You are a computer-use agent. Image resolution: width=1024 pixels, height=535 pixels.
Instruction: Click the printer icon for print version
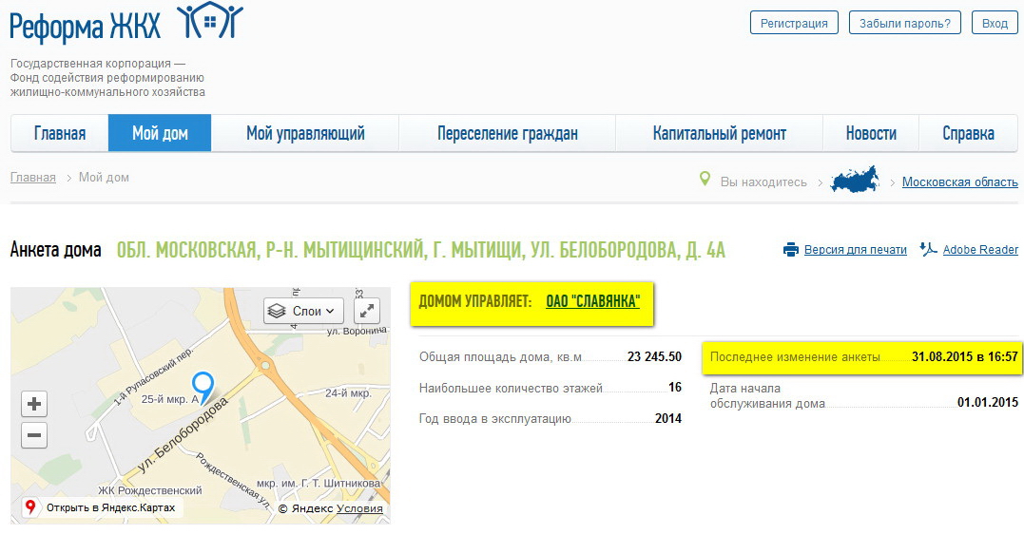790,250
